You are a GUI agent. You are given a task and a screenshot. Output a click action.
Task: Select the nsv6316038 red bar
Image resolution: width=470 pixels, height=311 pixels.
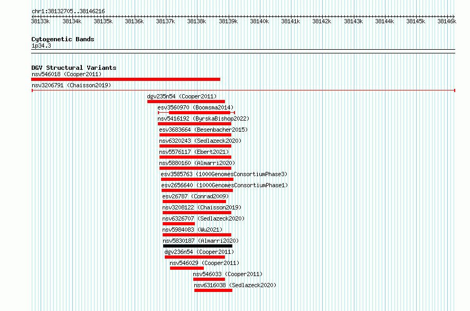pos(213,290)
